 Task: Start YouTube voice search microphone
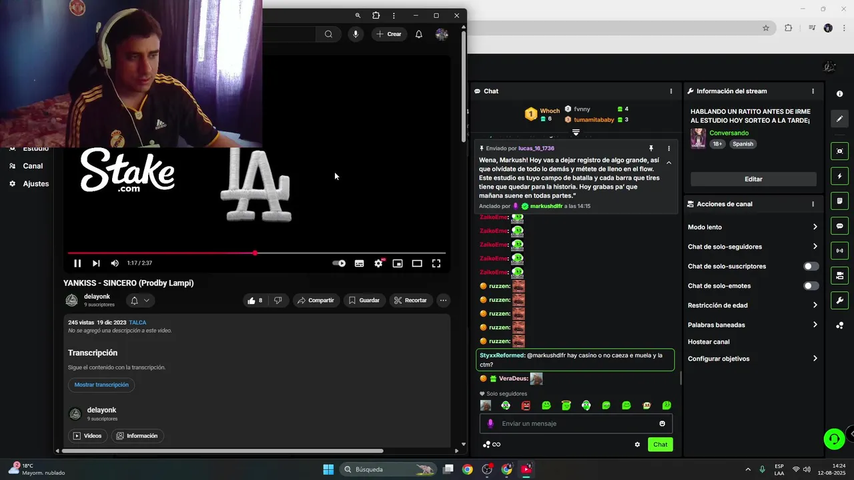click(356, 34)
